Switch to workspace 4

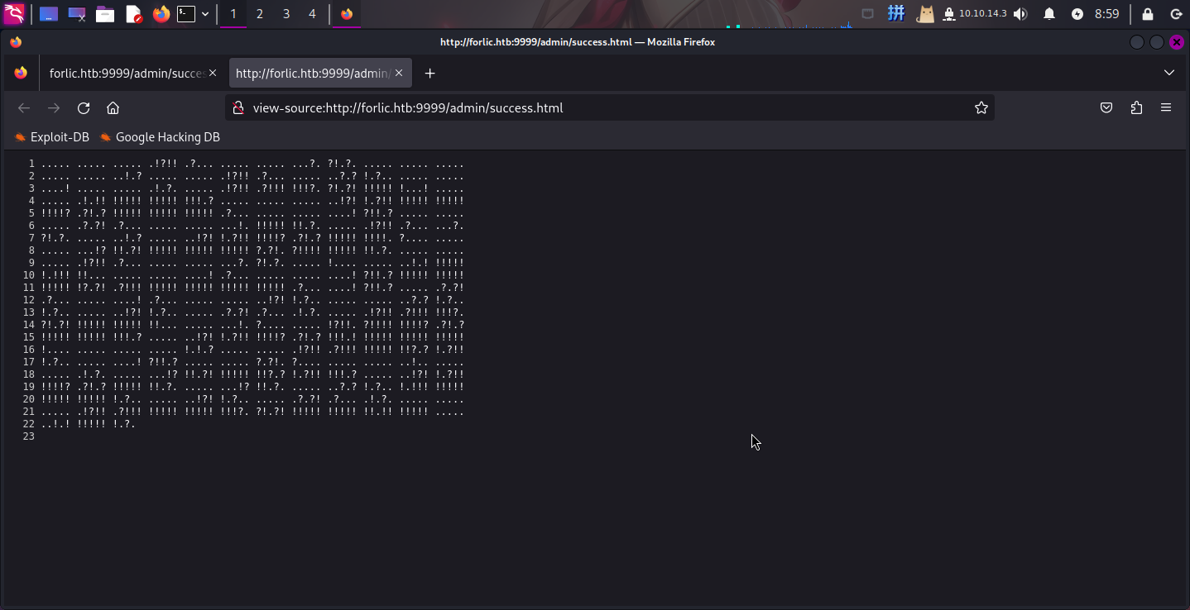coord(312,14)
